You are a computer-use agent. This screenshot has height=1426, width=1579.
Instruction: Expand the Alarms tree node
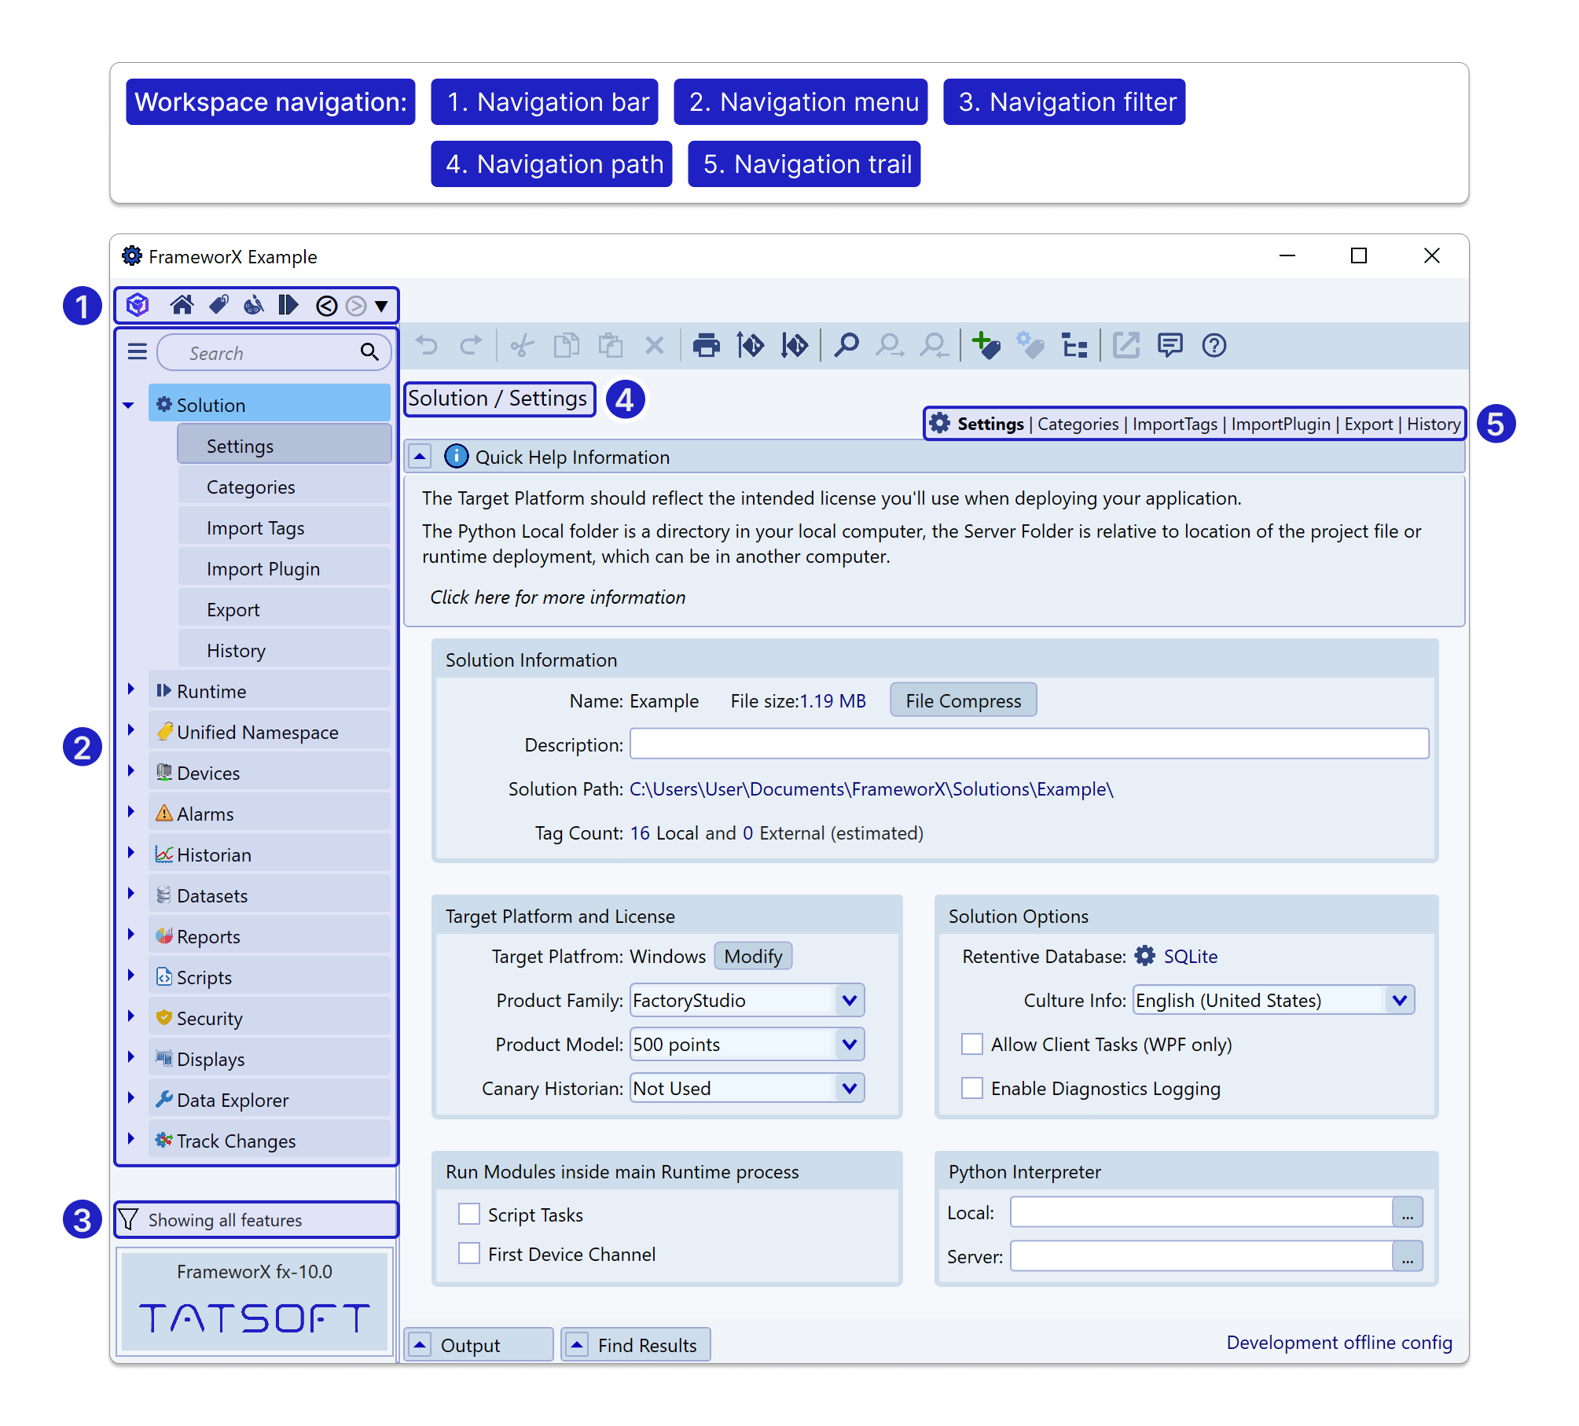(x=131, y=812)
